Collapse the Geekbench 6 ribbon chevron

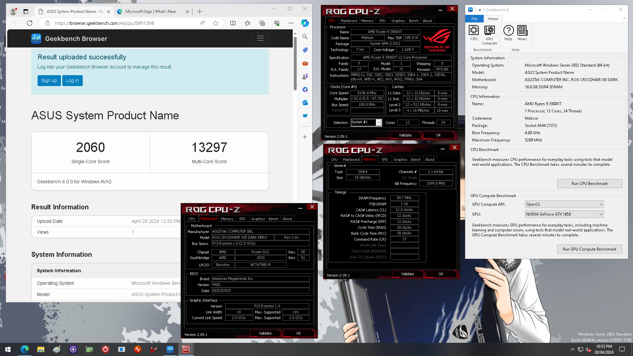(x=624, y=19)
